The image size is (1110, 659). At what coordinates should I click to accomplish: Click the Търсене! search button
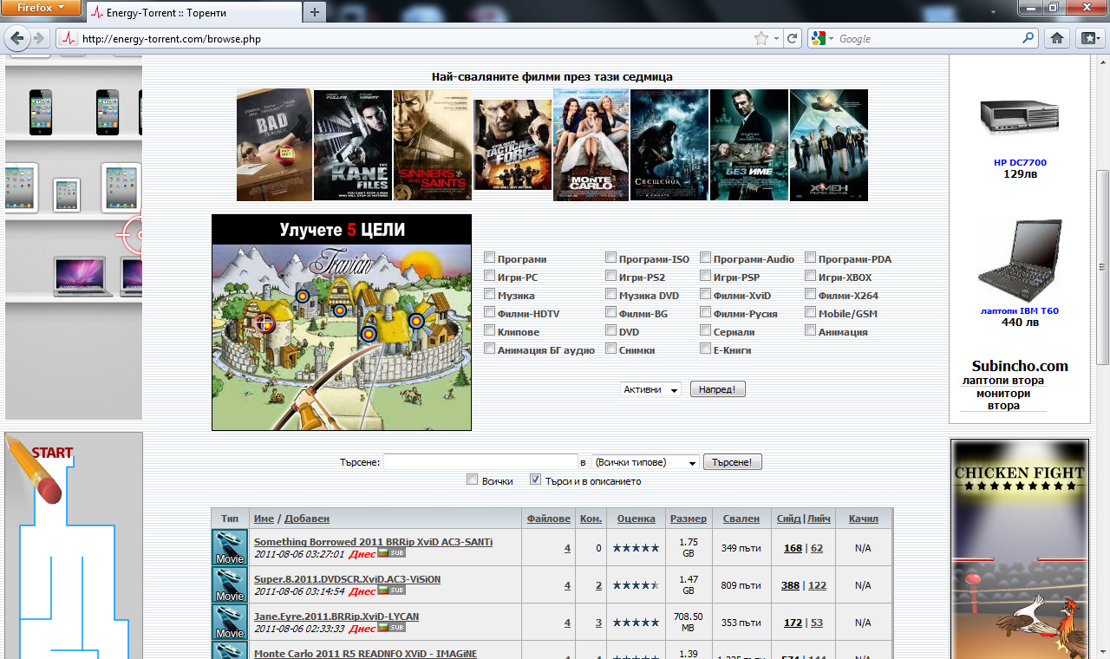pyautogui.click(x=733, y=462)
